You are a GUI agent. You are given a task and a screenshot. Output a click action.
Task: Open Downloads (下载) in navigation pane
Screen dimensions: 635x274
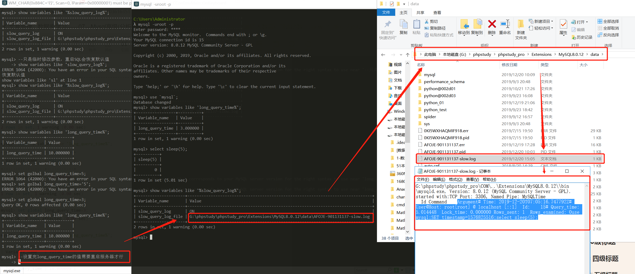395,88
